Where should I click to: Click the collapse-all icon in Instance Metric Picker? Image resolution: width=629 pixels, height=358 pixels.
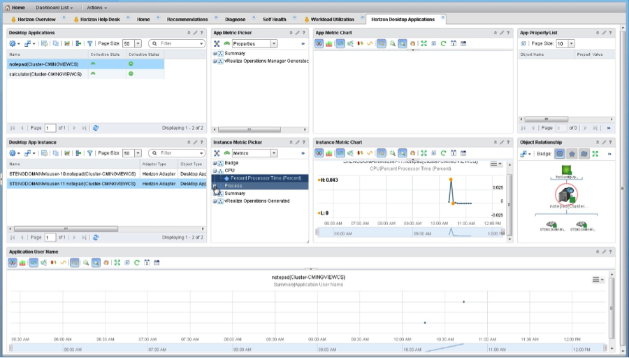pyautogui.click(x=217, y=153)
